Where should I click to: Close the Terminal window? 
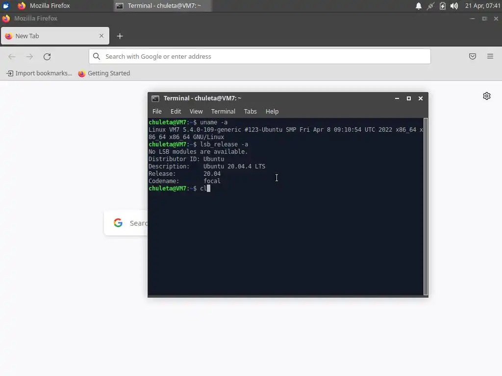421,98
